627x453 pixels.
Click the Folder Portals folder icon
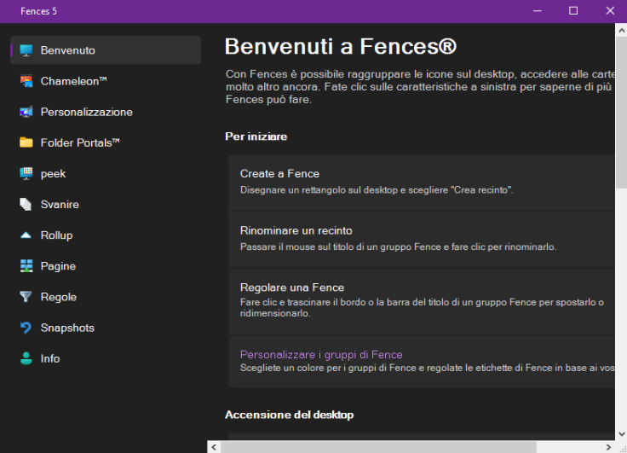pyautogui.click(x=26, y=142)
